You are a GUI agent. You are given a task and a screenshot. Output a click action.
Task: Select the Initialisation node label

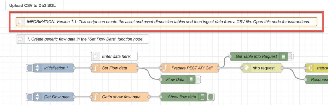tap(56, 68)
